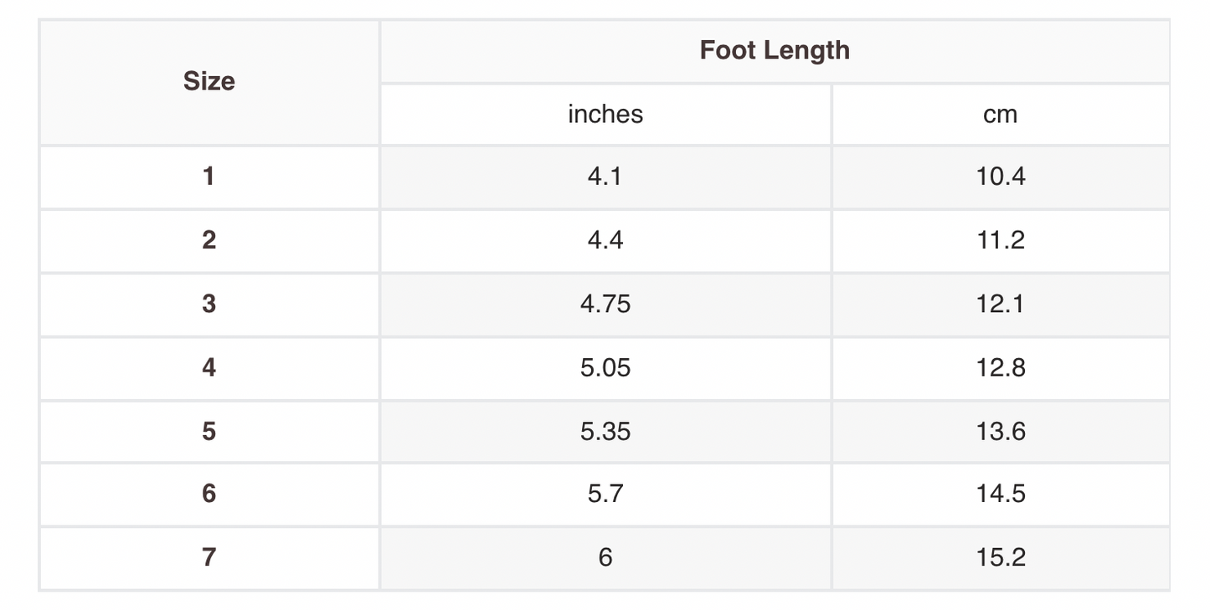Screen dimensions: 1210x610
Task: Select the 4.1 inches cell
Action: click(605, 177)
